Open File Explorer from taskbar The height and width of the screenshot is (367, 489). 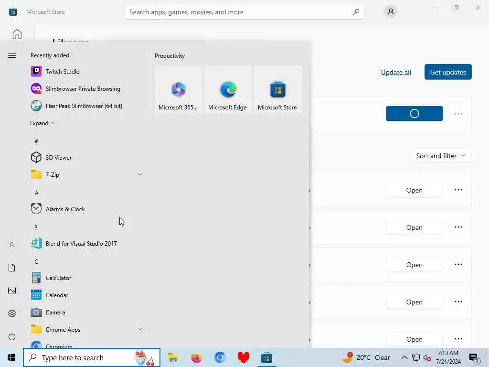173,357
